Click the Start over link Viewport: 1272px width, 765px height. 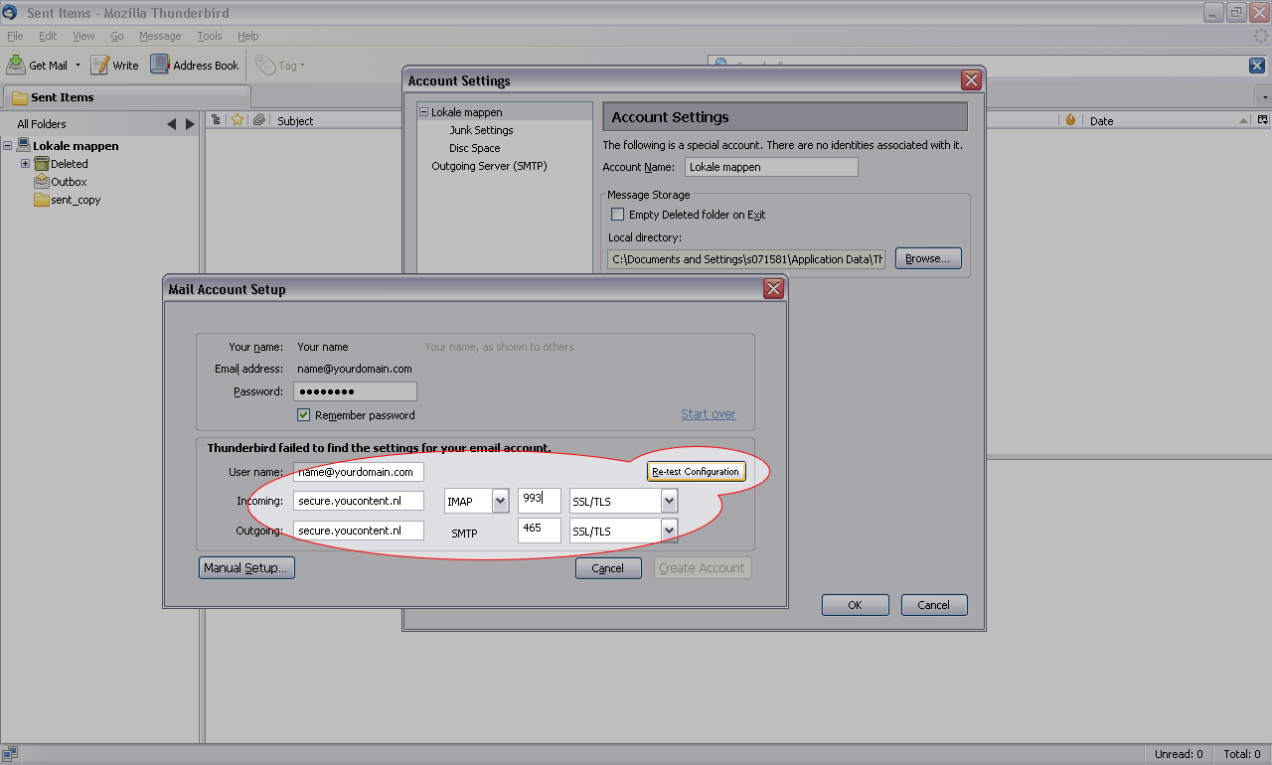[708, 414]
